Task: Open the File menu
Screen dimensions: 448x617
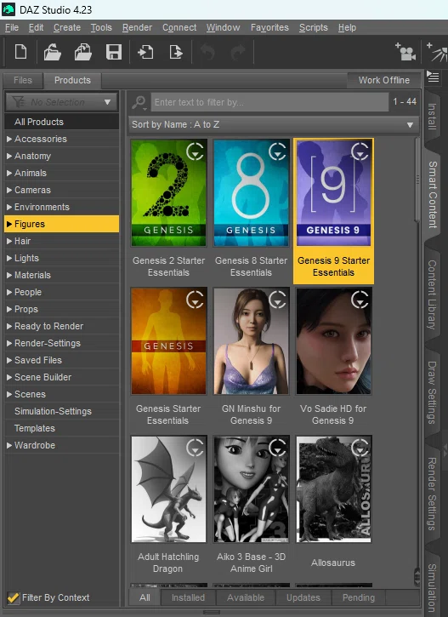Action: pyautogui.click(x=12, y=27)
